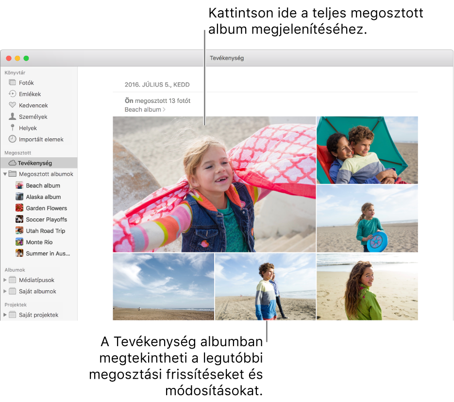454x402 pixels.
Task: Select Garden Flowers shared album
Action: [46, 208]
